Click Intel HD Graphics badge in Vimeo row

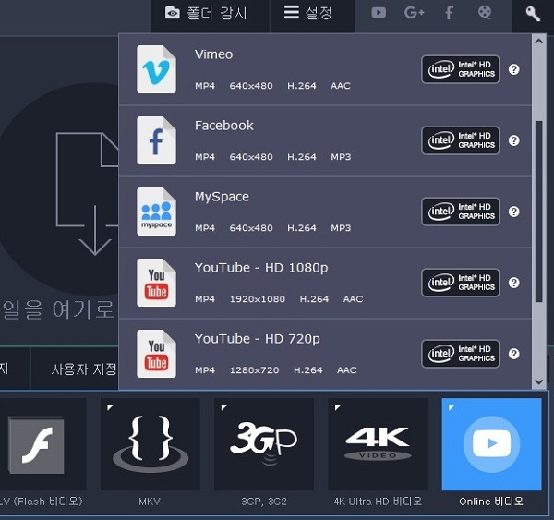461,69
